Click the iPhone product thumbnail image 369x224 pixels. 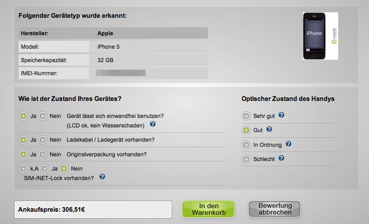pyautogui.click(x=321, y=36)
